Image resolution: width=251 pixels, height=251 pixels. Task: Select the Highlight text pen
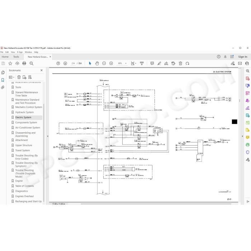159,63
